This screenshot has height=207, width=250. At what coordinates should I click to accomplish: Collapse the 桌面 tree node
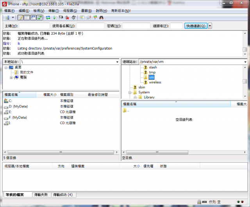point(6,68)
